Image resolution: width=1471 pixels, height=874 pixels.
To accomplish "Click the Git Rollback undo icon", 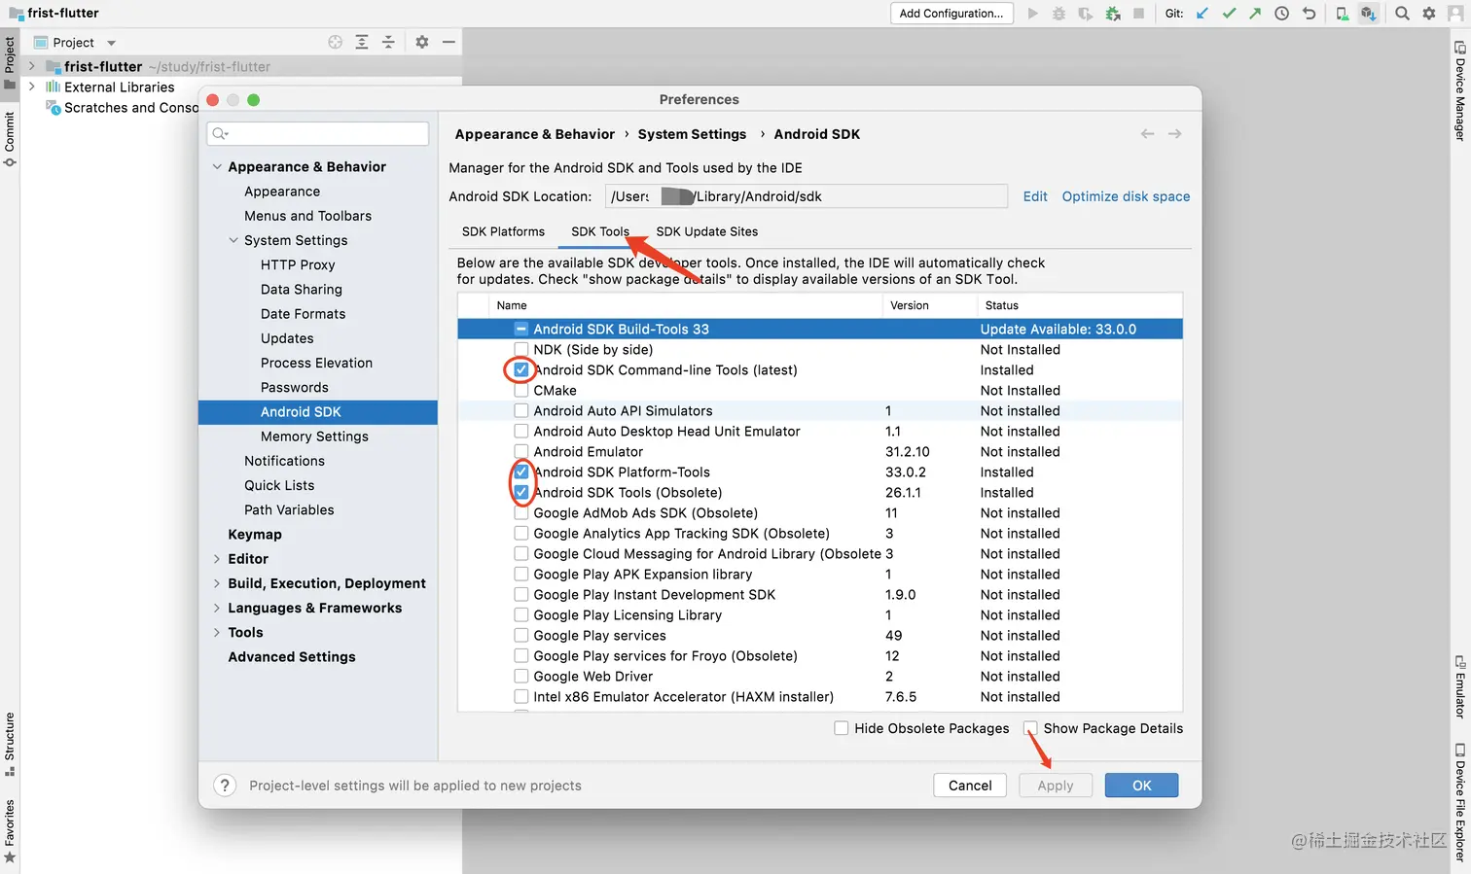I will (1309, 14).
